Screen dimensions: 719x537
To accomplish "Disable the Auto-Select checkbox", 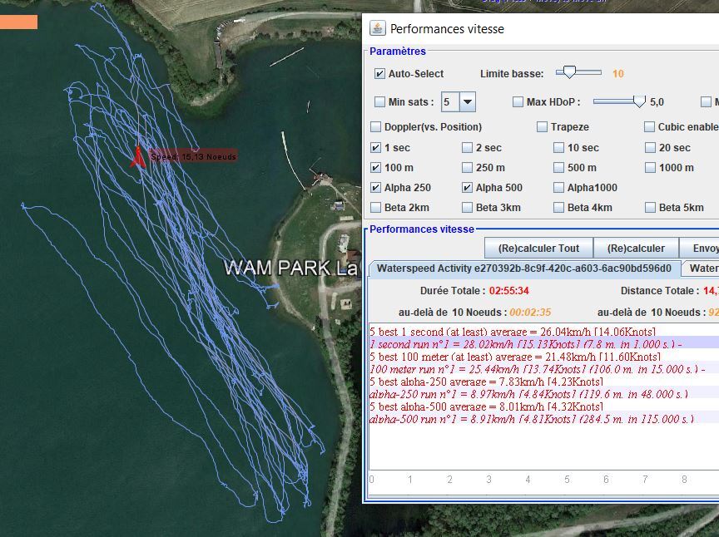I will tap(379, 74).
